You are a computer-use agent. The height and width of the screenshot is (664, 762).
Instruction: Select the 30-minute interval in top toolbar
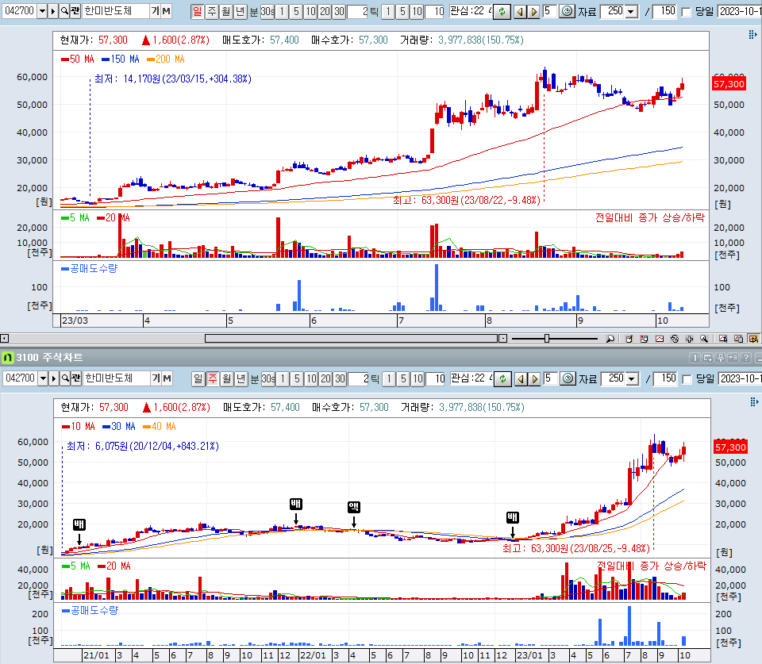[339, 11]
